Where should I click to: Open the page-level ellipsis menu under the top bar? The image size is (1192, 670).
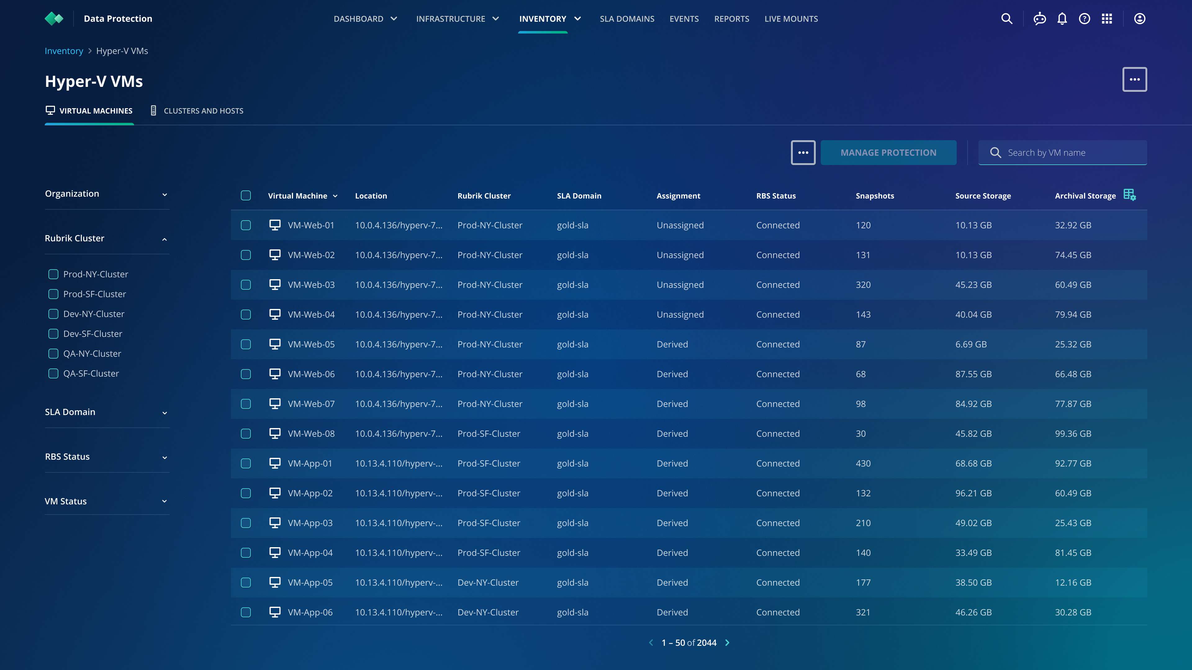(x=1134, y=79)
